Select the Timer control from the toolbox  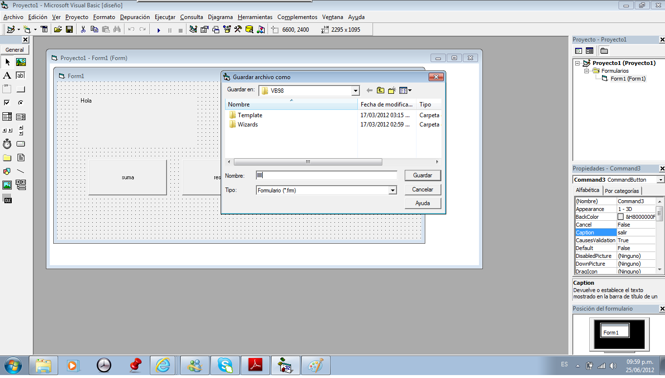7,144
